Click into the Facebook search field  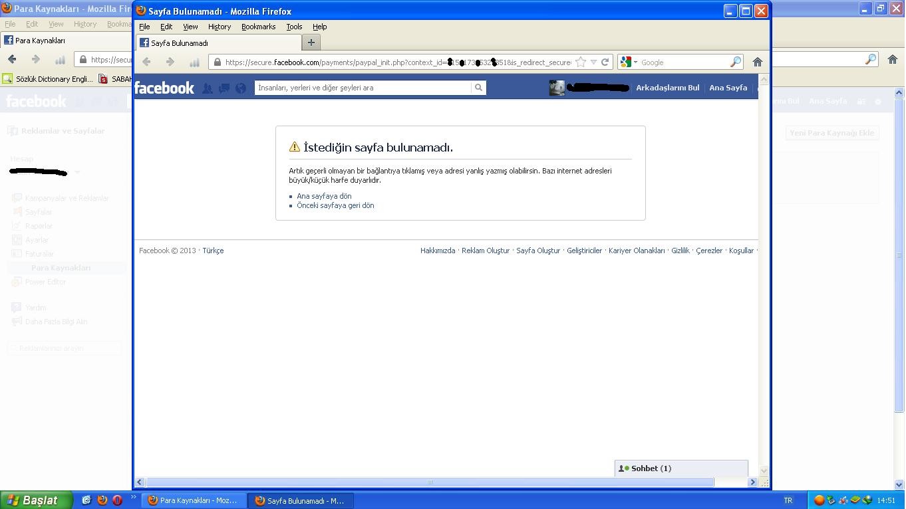click(363, 88)
